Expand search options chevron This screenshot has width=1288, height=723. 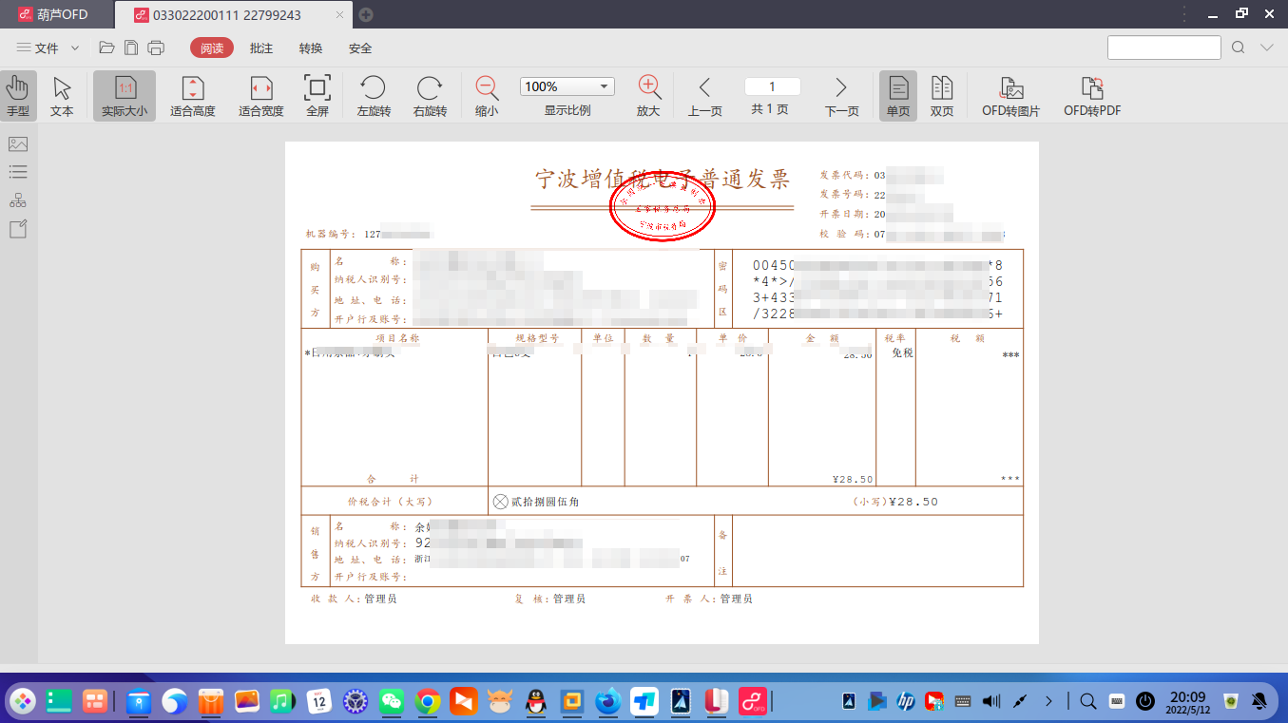(1267, 48)
